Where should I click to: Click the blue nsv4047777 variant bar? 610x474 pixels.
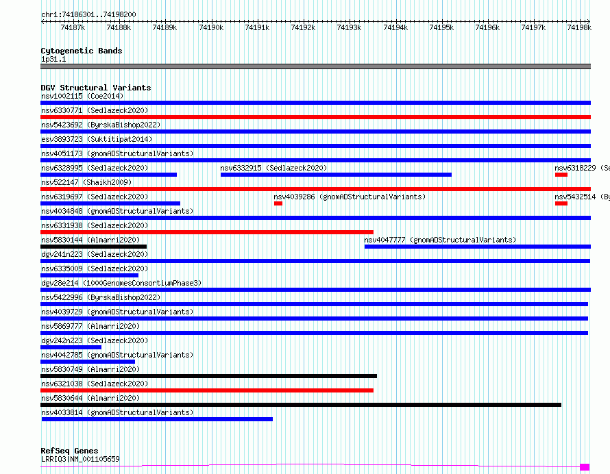pyautogui.click(x=478, y=247)
